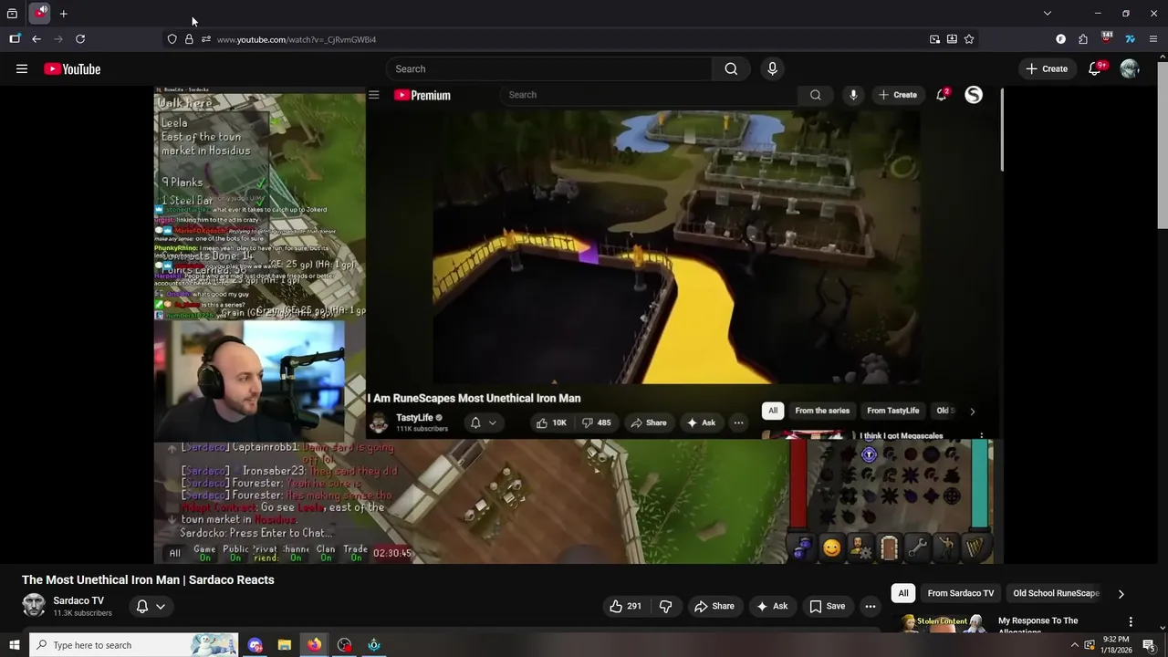
Task: Go to YouTube home via logo
Action: (x=72, y=69)
